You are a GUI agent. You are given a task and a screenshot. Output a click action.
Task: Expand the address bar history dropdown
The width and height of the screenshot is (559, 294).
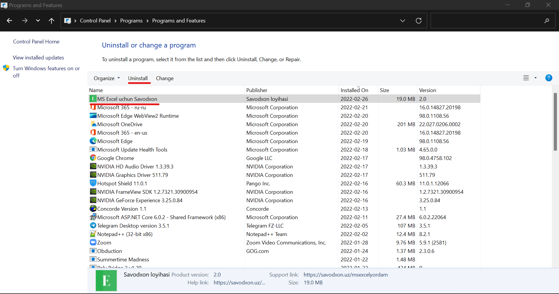[403, 21]
